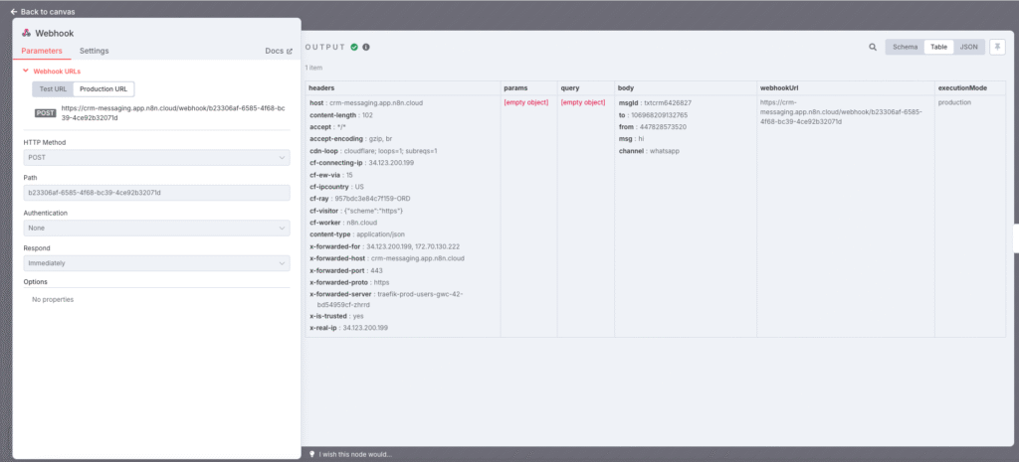Select the query [empty object] cell
This screenshot has width=1019, height=462.
[x=583, y=102]
